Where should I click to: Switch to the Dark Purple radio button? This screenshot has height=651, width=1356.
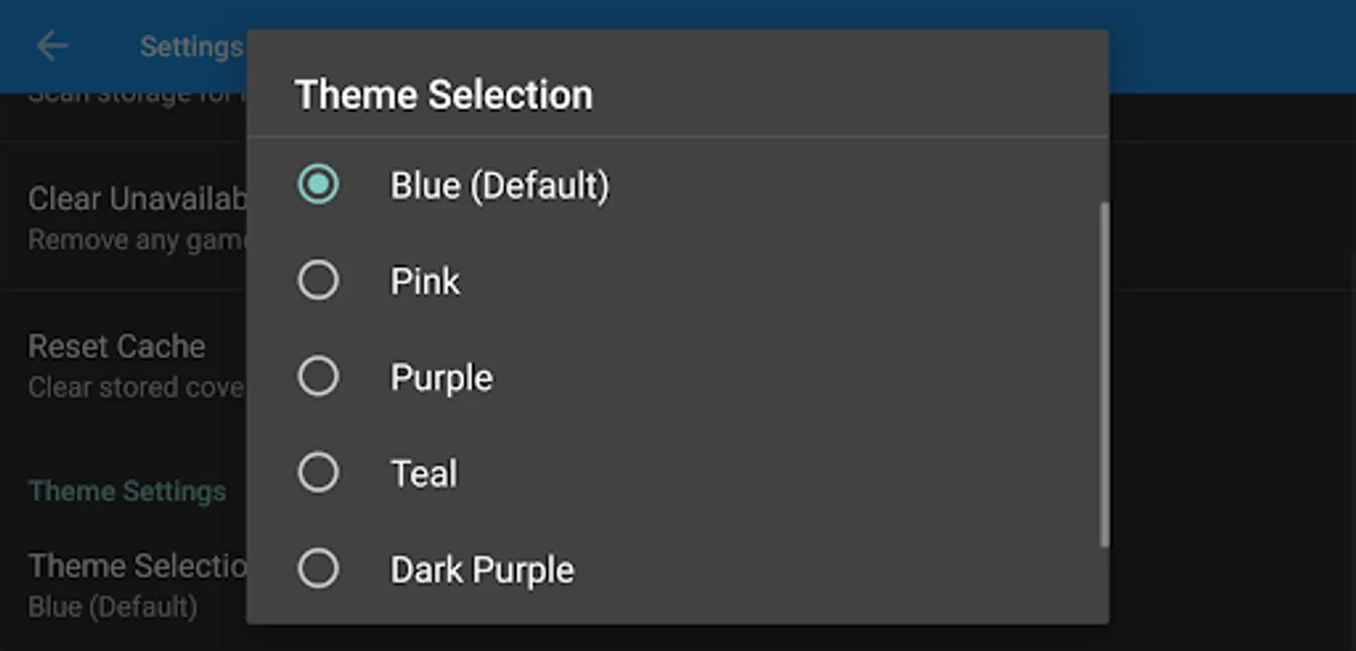coord(318,569)
